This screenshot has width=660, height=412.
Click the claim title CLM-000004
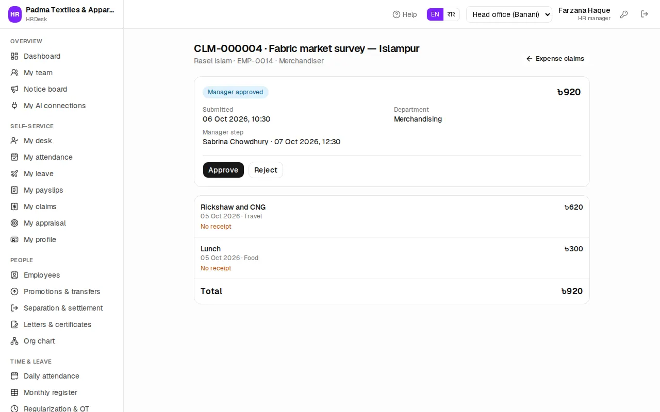306,48
